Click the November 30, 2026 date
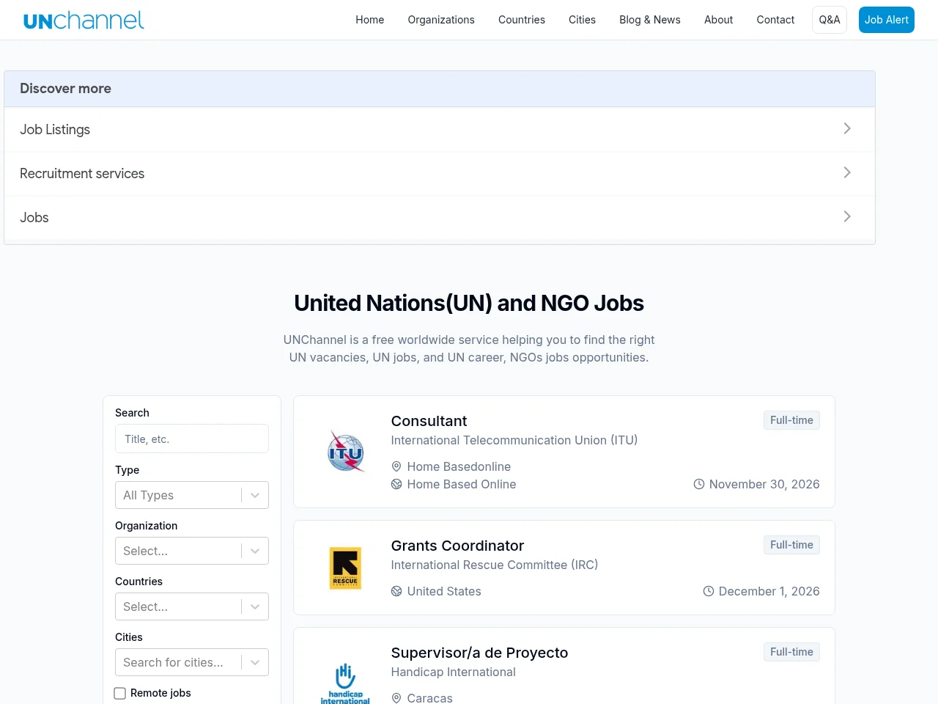Image resolution: width=938 pixels, height=704 pixels. [764, 484]
